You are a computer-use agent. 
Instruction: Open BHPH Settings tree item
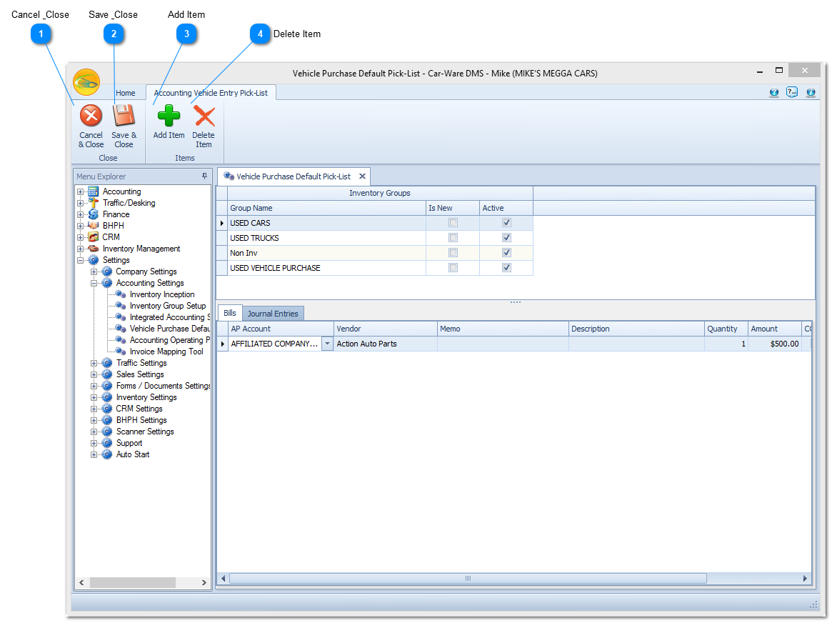[141, 420]
